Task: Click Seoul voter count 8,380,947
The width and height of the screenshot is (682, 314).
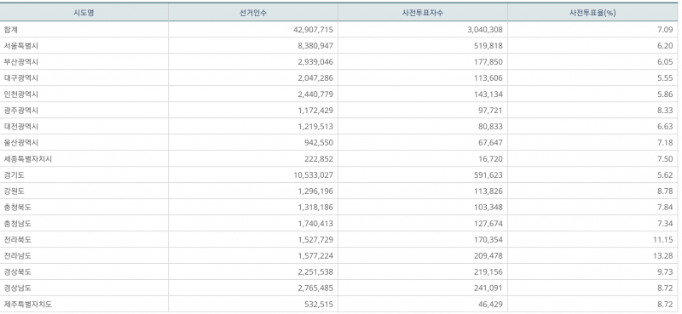Action: pos(315,46)
